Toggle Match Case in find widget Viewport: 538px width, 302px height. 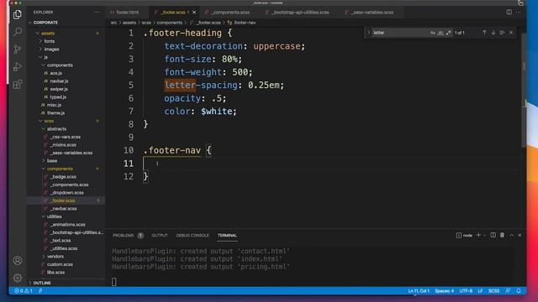(x=432, y=33)
